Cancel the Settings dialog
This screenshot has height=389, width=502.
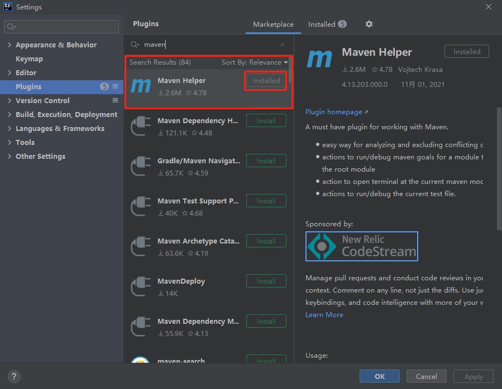coord(426,376)
